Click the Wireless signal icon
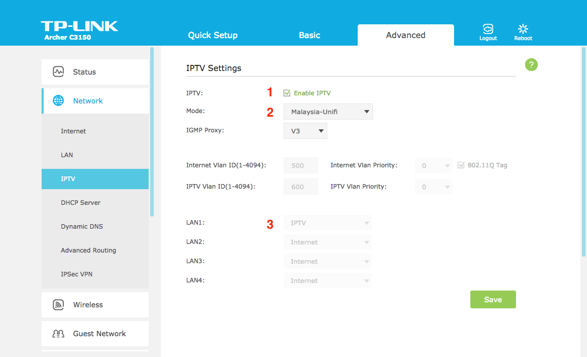This screenshot has height=357, width=587. coord(58,304)
